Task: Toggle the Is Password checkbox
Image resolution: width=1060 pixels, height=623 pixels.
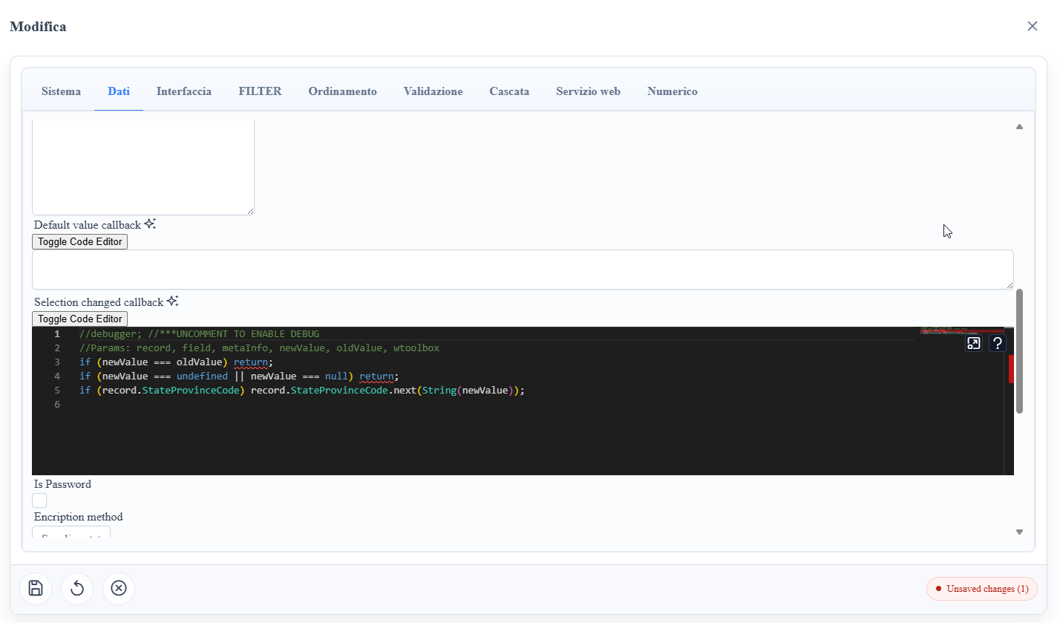Action: pyautogui.click(x=39, y=500)
